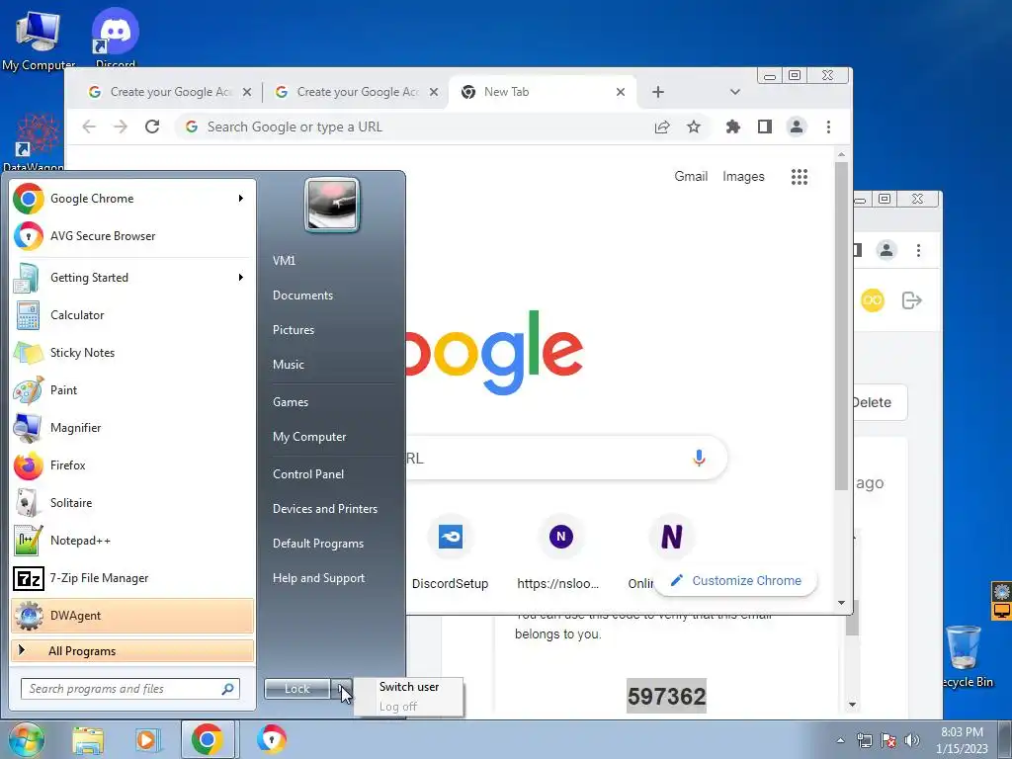Open Documents from Start menu
This screenshot has width=1012, height=759.
[x=302, y=295]
